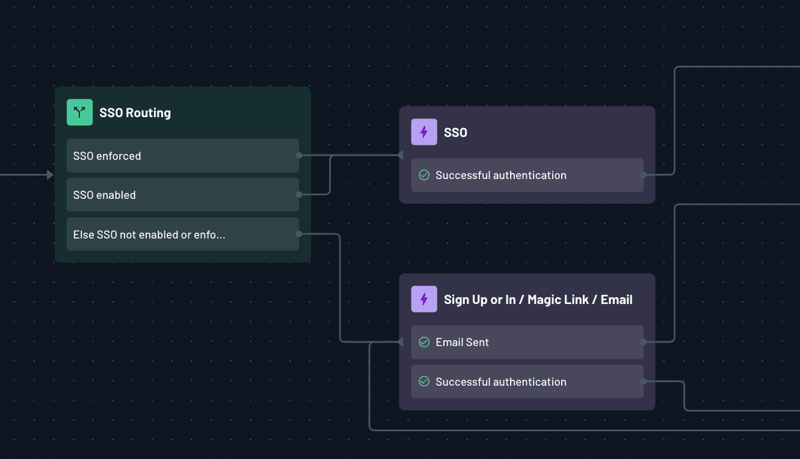Click the Successful authentication connector on Magic Link node
The image size is (800, 459).
tap(643, 381)
